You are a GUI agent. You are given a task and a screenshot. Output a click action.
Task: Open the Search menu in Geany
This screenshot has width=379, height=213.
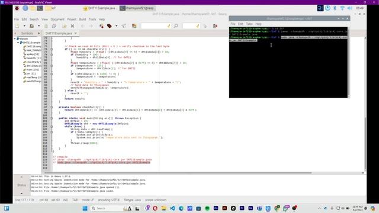pos(34,20)
